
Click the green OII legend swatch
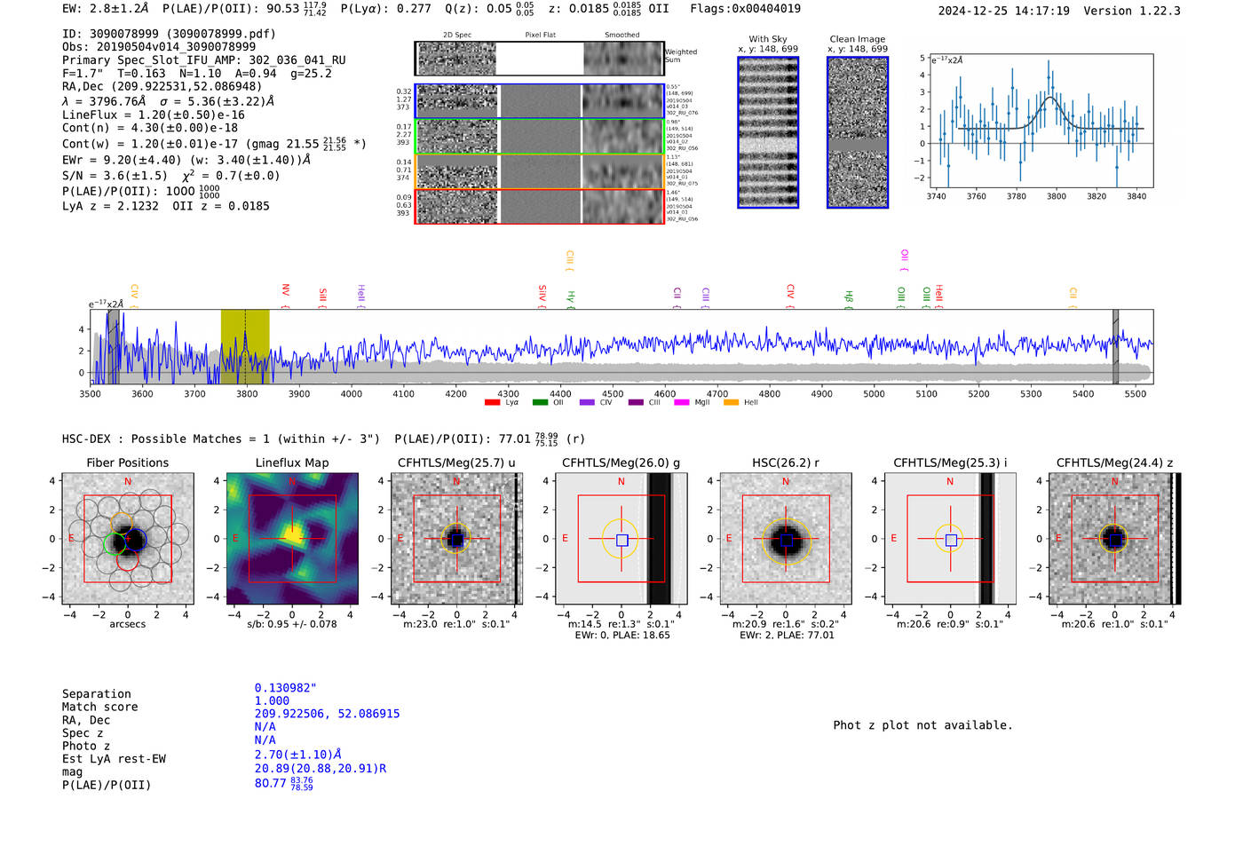[540, 403]
